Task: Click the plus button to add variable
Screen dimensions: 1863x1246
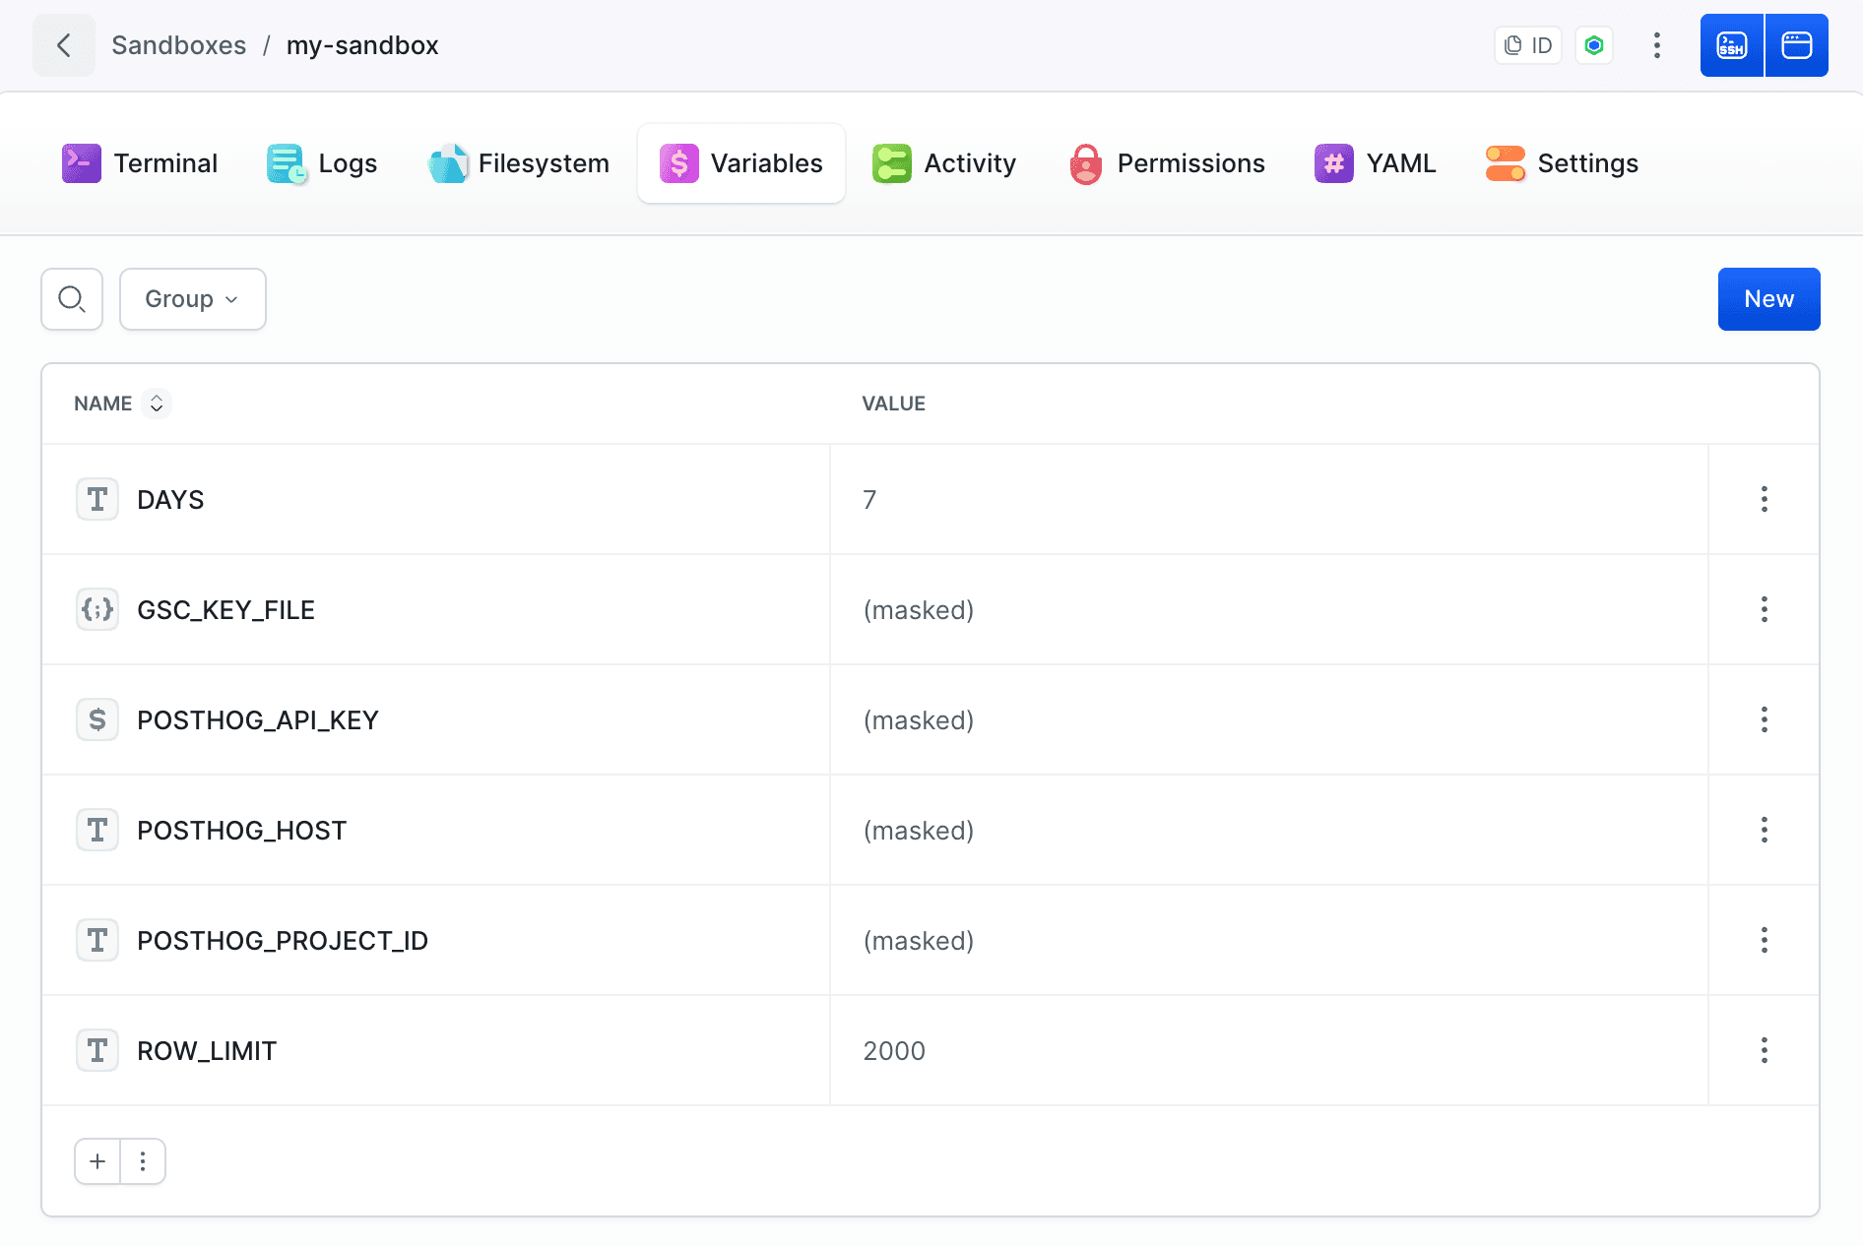Action: pyautogui.click(x=96, y=1161)
